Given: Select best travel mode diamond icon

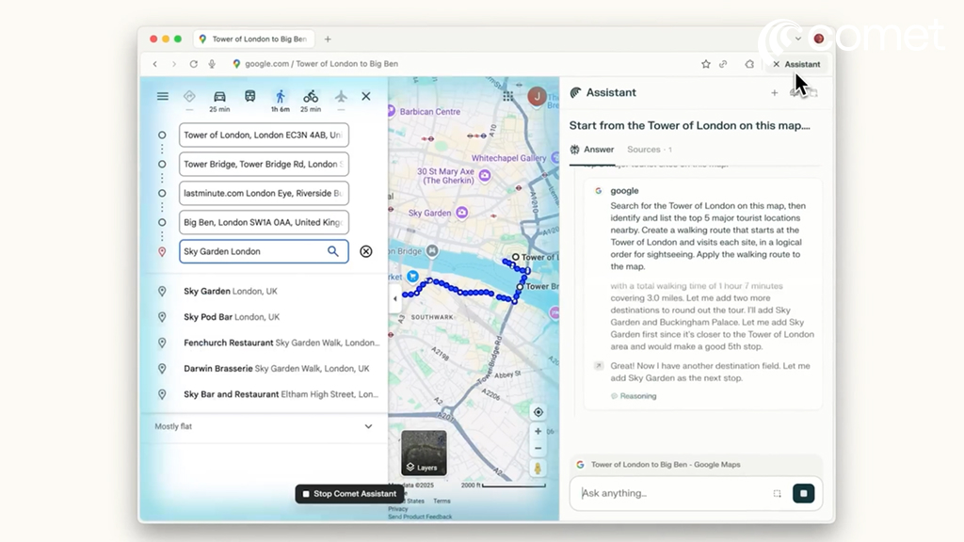Looking at the screenshot, I should point(189,97).
